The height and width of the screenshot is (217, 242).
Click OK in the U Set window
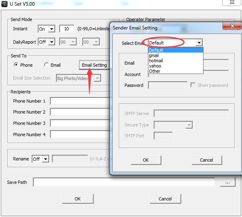[x=78, y=199]
